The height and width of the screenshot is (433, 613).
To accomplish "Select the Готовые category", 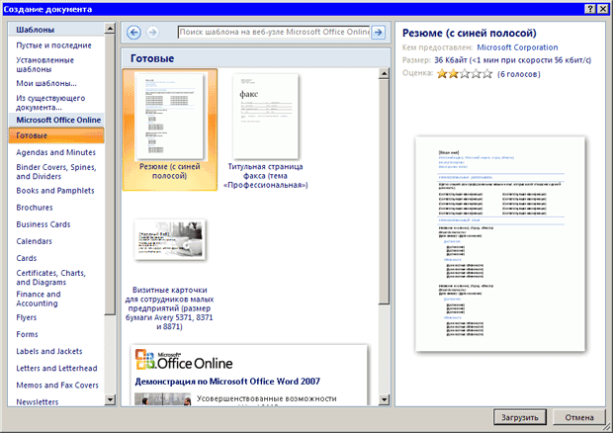I will 56,135.
